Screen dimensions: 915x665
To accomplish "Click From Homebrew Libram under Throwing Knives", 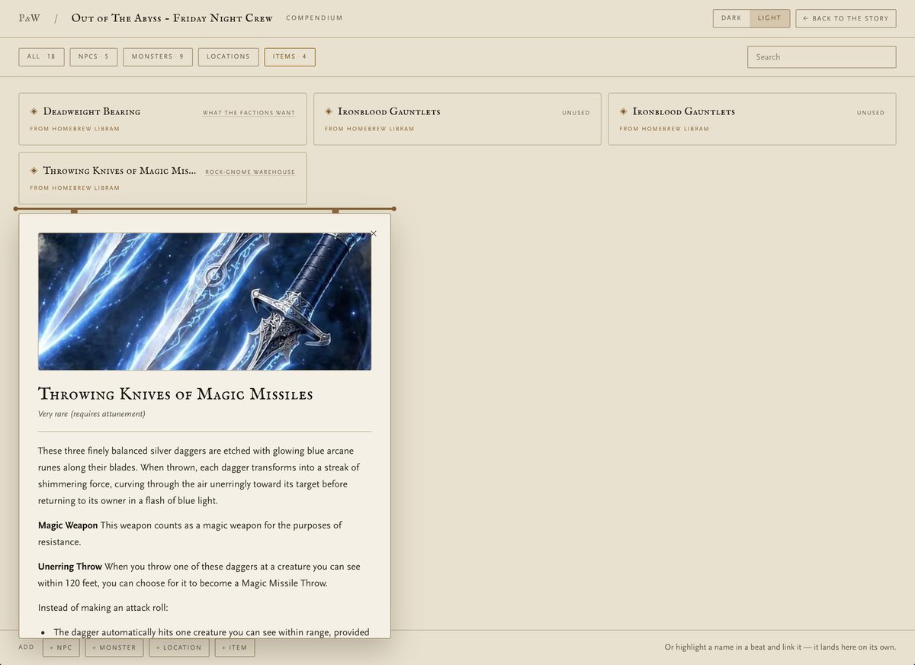I will [x=75, y=188].
